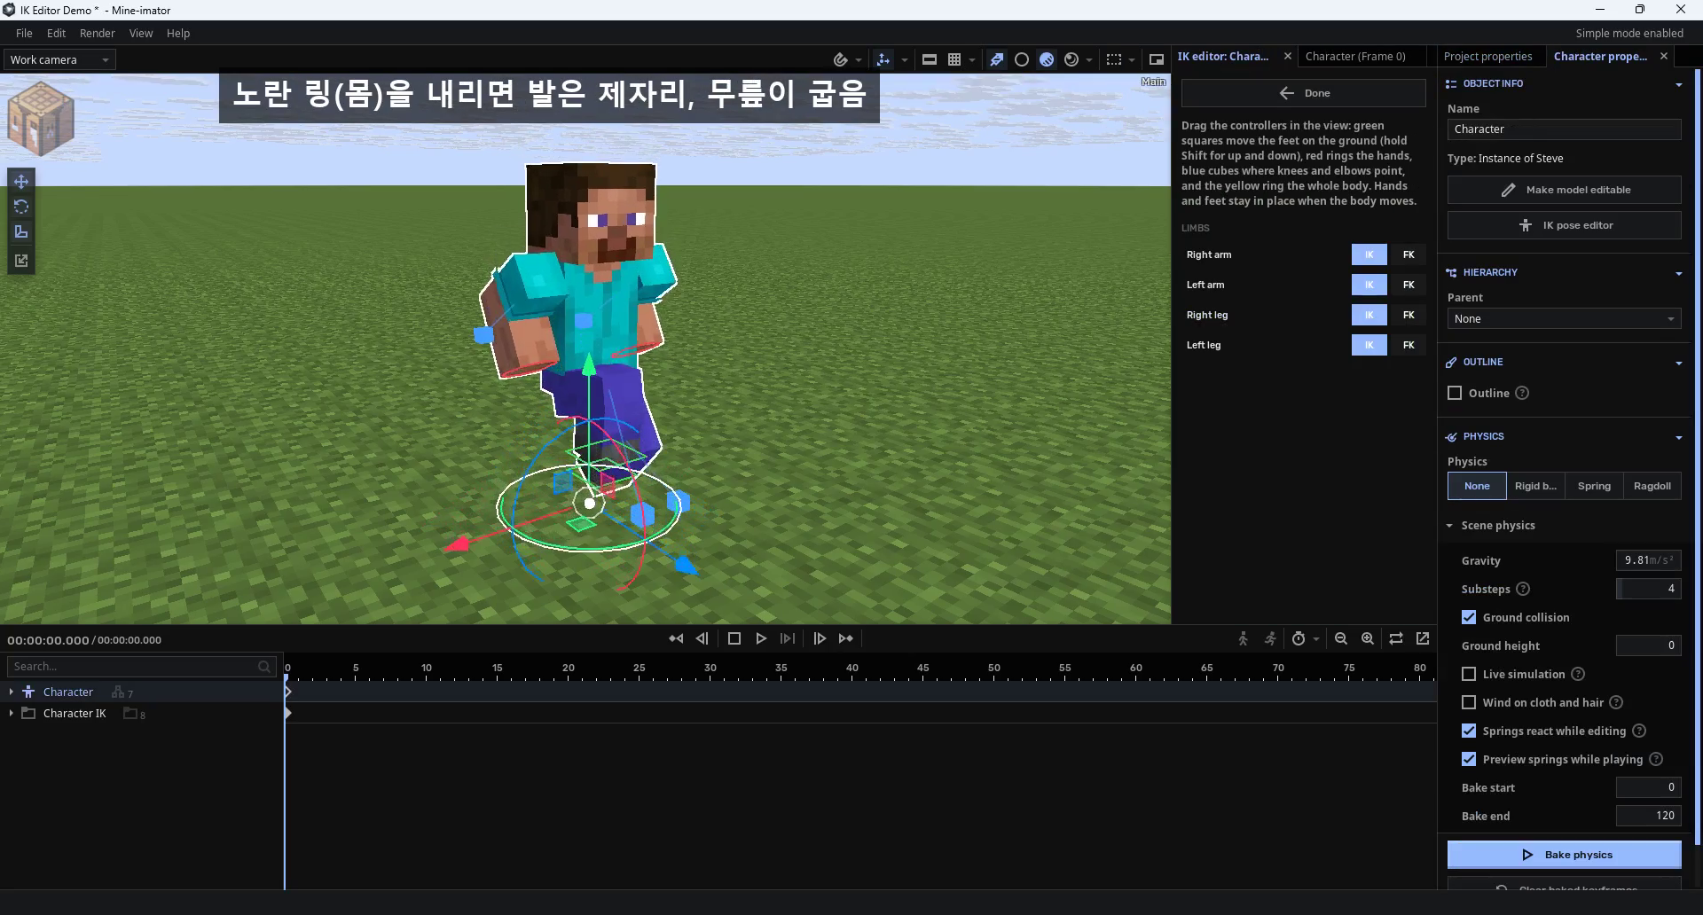Select the flat circle shading mode icon
This screenshot has width=1703, height=915.
click(x=1022, y=59)
